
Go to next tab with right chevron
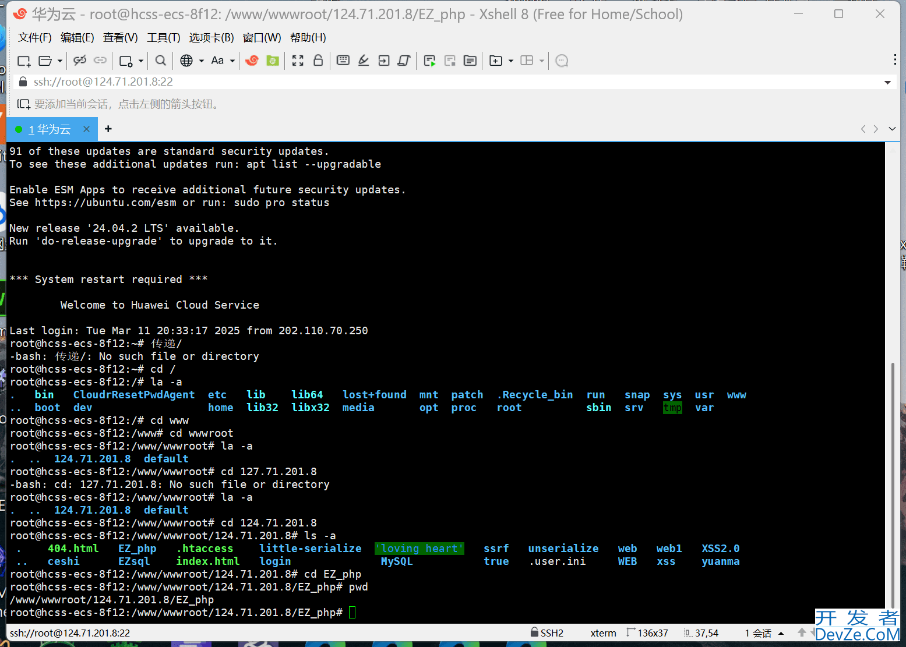tap(876, 129)
